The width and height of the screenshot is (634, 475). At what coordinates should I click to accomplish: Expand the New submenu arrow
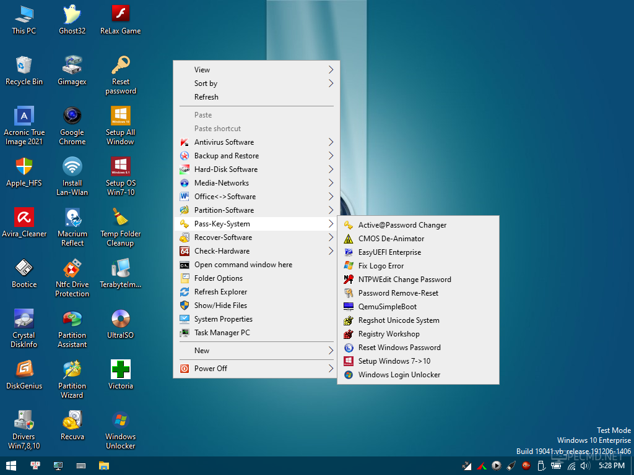331,351
